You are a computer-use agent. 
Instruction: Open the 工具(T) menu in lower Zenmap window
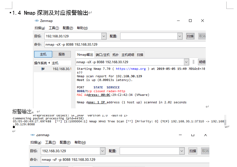pos(51,142)
